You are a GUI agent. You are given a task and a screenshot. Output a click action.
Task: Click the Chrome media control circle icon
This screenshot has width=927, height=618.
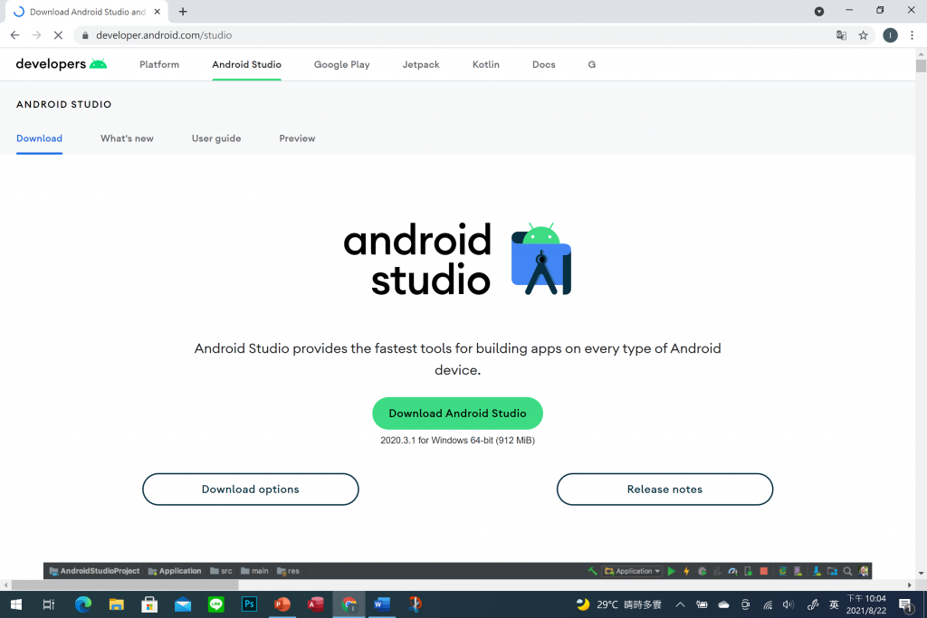[x=818, y=11]
